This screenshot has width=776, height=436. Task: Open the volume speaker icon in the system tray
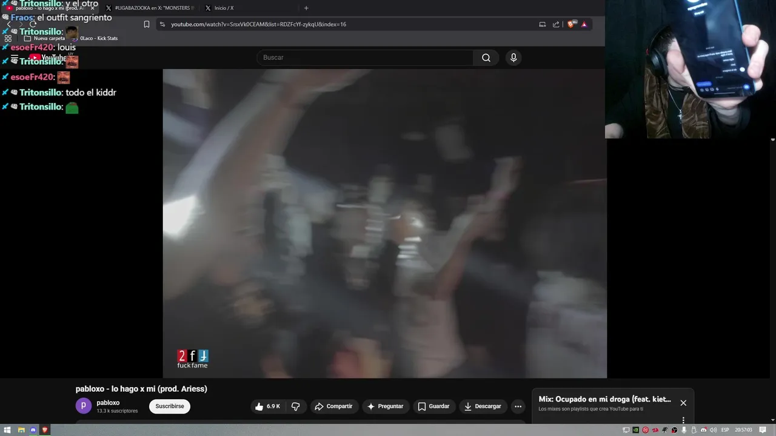tap(713, 430)
